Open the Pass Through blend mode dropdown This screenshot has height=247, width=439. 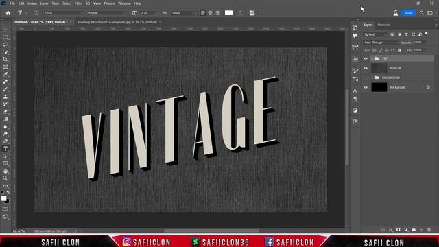381,43
